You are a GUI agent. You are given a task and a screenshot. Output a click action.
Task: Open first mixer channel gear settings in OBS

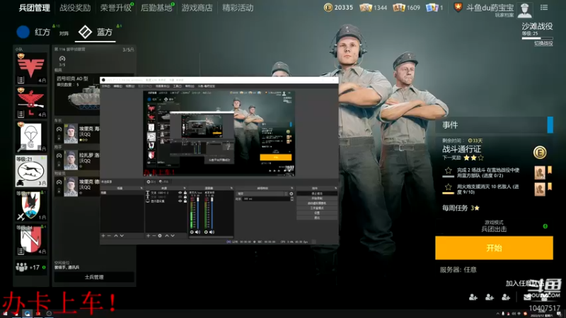pos(192,232)
